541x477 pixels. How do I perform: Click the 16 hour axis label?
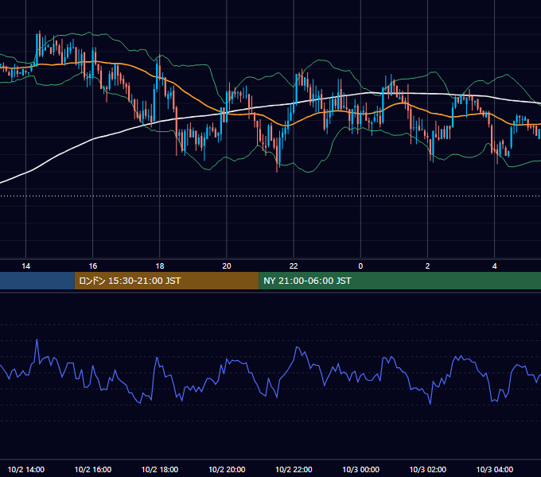(93, 266)
